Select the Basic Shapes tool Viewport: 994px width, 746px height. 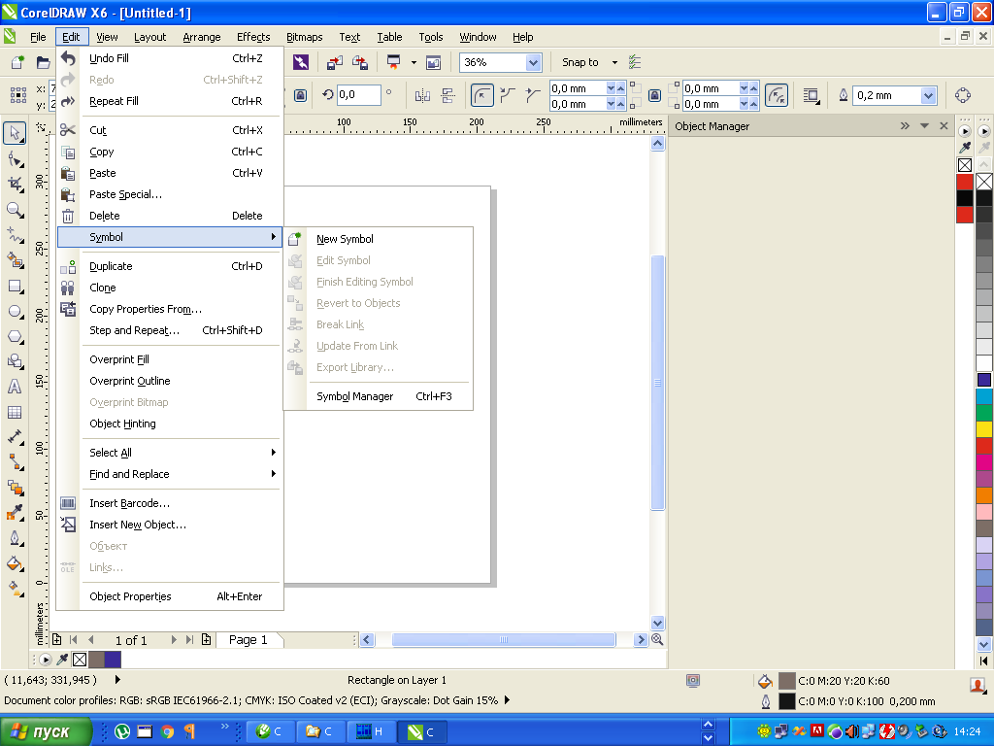[x=15, y=361]
